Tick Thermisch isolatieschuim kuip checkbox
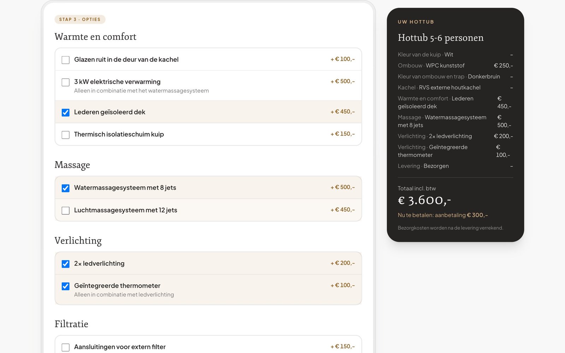 tap(66, 135)
